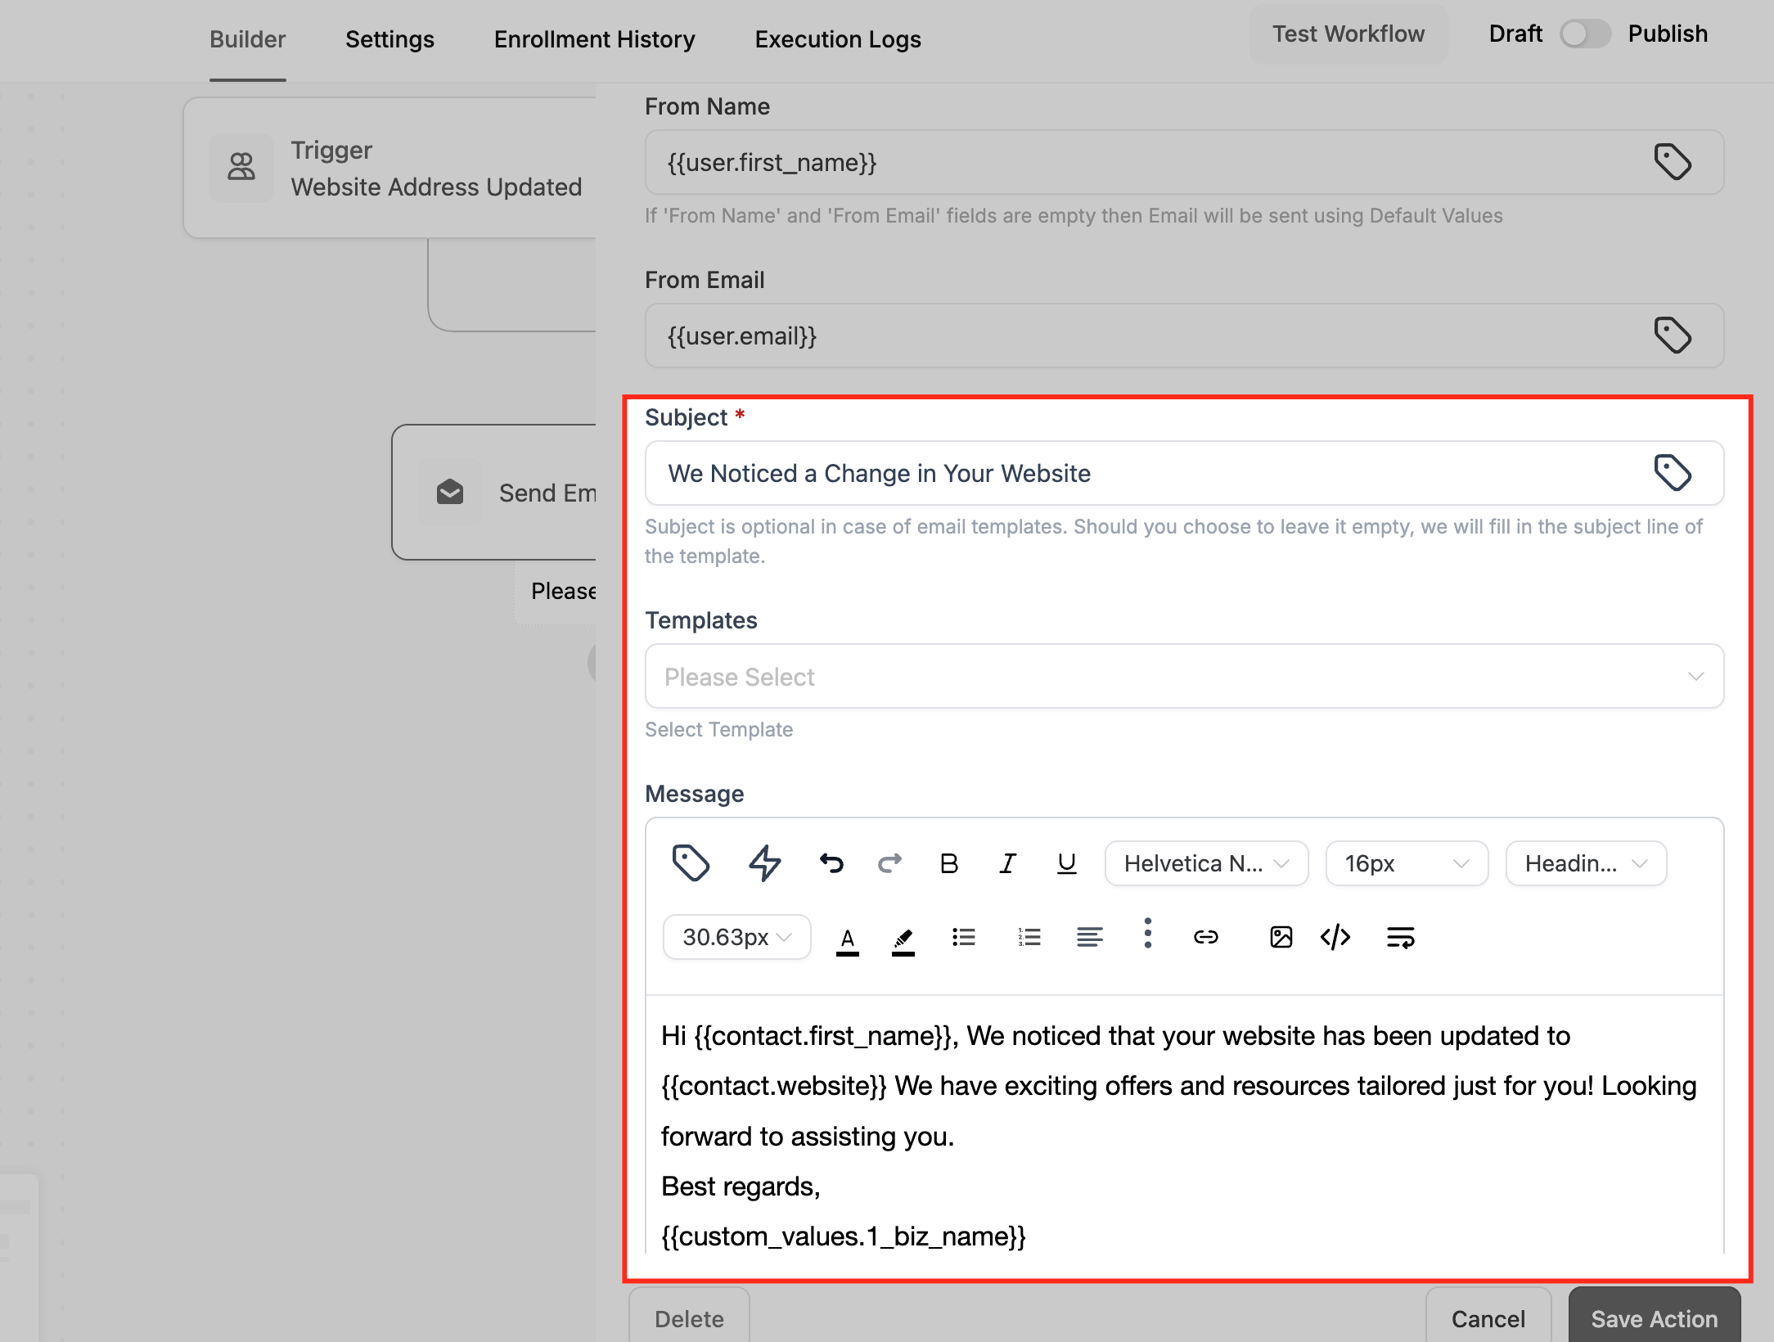Insert image using the image icon

click(x=1281, y=937)
